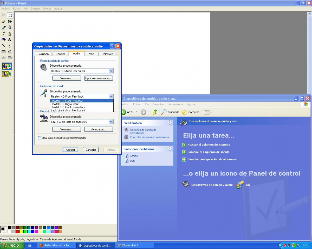Collapse the 'Vea también' panel
312x249 pixels.
(x=170, y=122)
